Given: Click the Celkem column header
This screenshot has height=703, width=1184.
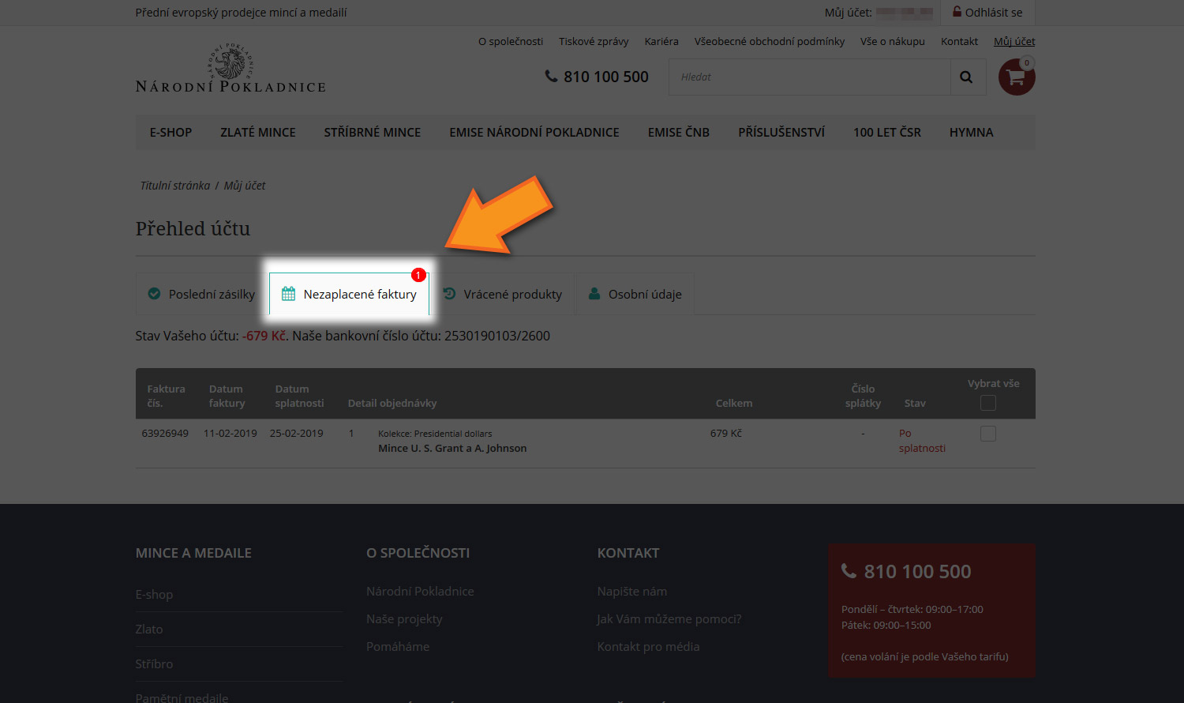Looking at the screenshot, I should 734,404.
